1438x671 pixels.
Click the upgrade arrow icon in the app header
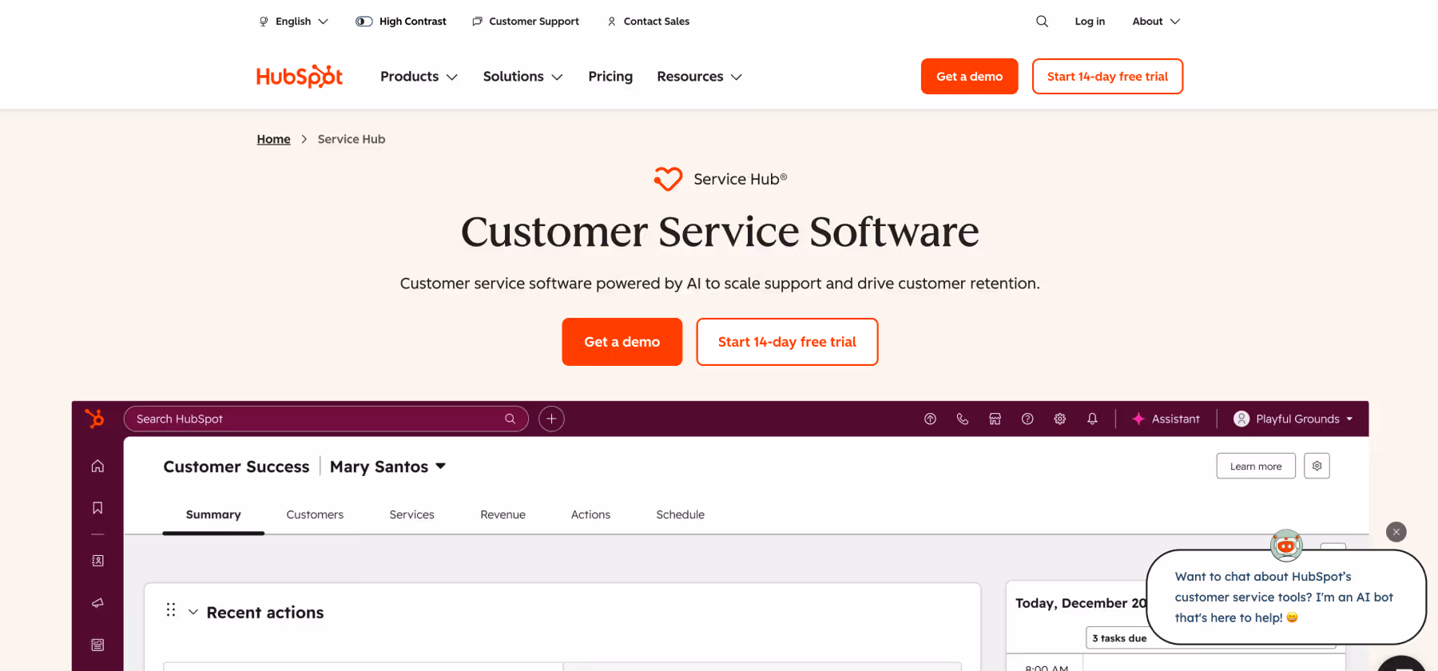930,419
